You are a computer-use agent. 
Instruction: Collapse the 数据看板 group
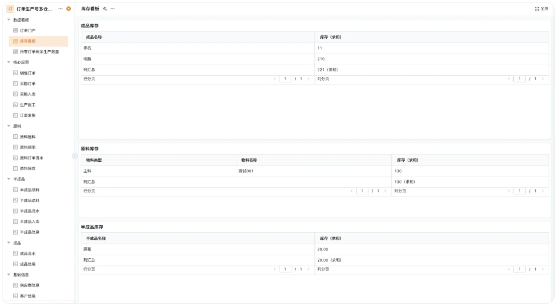[9, 20]
